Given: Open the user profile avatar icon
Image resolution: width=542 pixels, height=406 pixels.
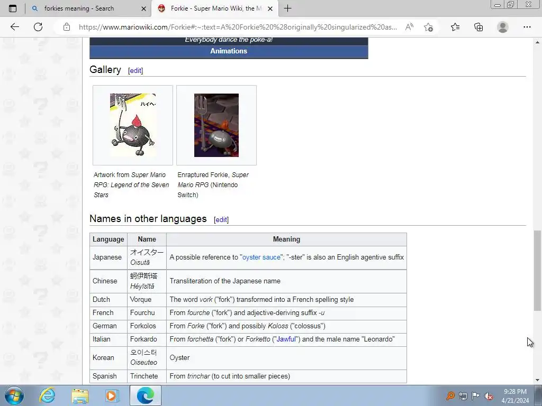Looking at the screenshot, I should point(503,27).
